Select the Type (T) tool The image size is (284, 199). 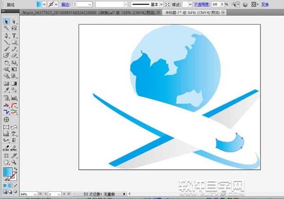point(14,36)
